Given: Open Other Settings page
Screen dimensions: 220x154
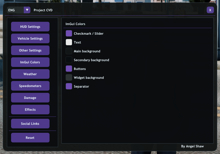Looking at the screenshot, I should (x=30, y=50).
